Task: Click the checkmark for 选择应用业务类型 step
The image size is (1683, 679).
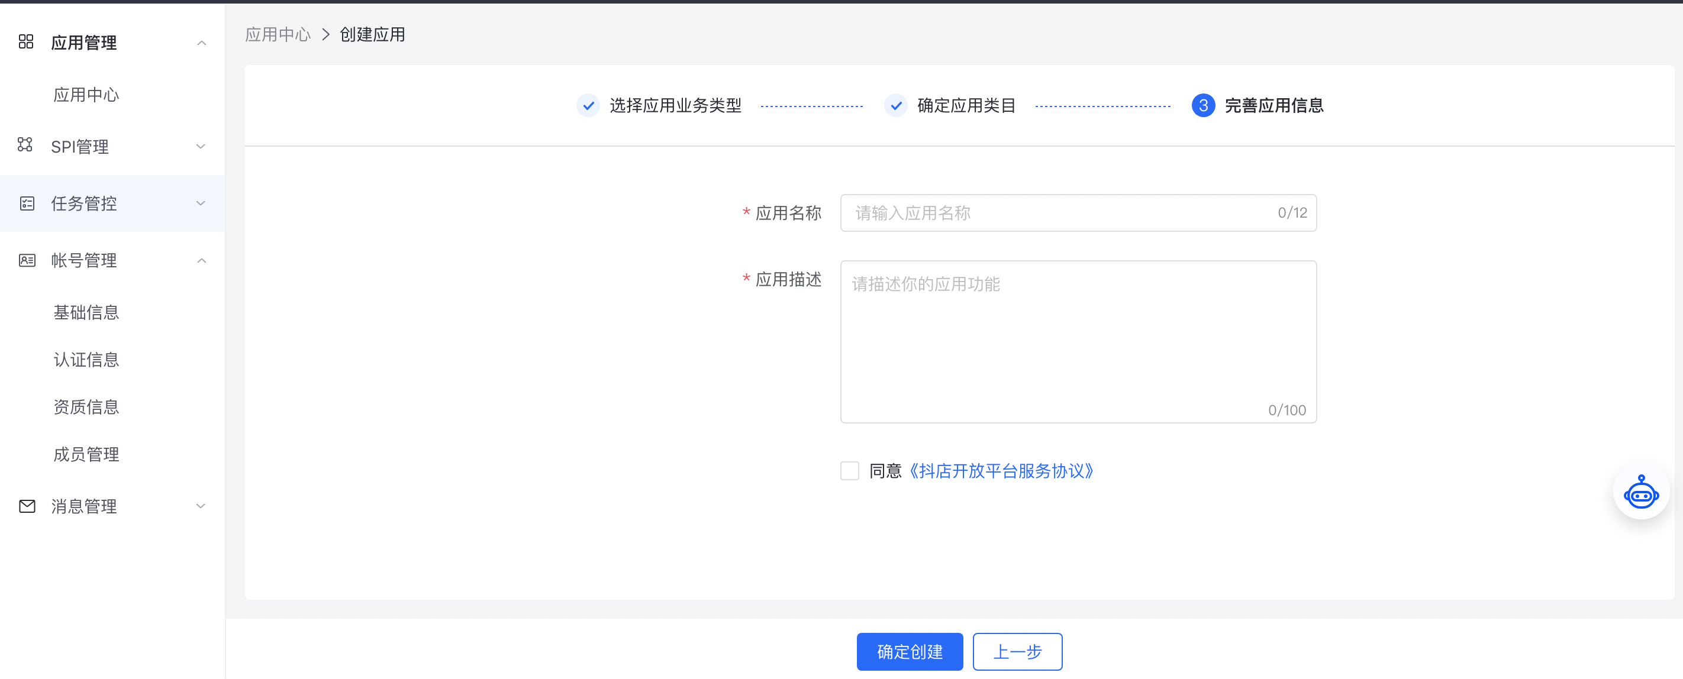Action: 589,105
